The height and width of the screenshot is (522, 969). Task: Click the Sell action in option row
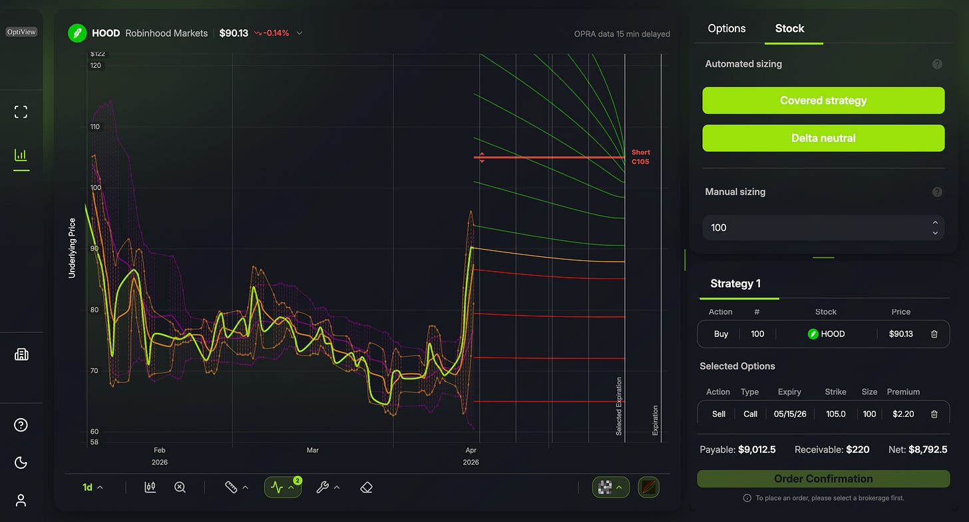719,414
